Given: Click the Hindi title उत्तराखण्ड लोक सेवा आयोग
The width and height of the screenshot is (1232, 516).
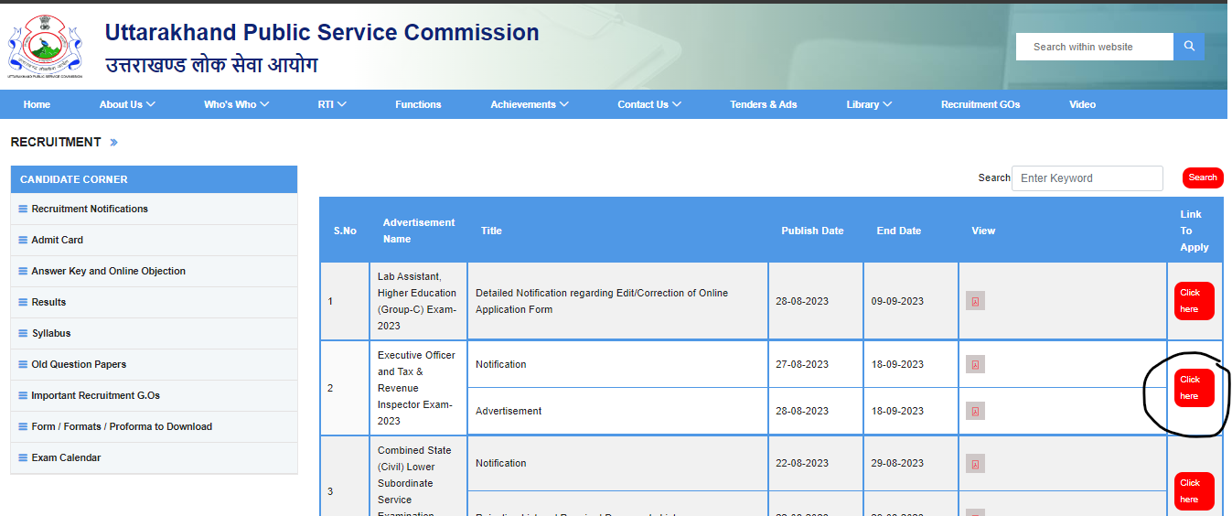Looking at the screenshot, I should [x=211, y=65].
